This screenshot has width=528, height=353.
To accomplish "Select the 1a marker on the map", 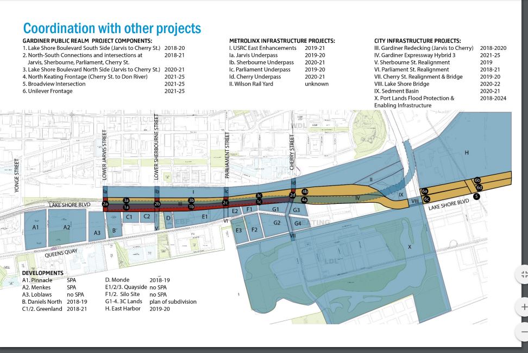I will click(x=126, y=206).
